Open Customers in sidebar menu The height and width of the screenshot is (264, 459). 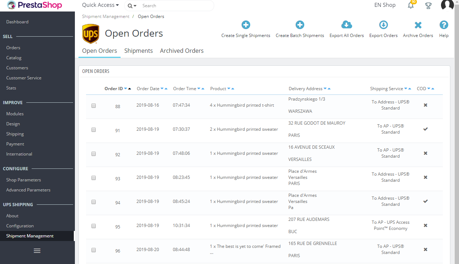[17, 68]
